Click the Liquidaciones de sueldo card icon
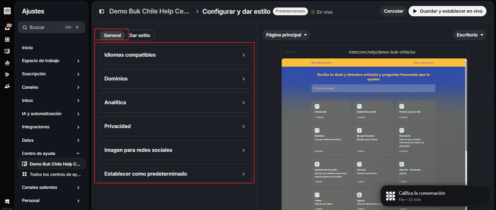 [x=317, y=164]
